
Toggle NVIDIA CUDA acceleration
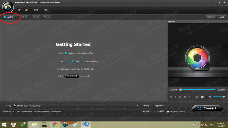point(211,17)
